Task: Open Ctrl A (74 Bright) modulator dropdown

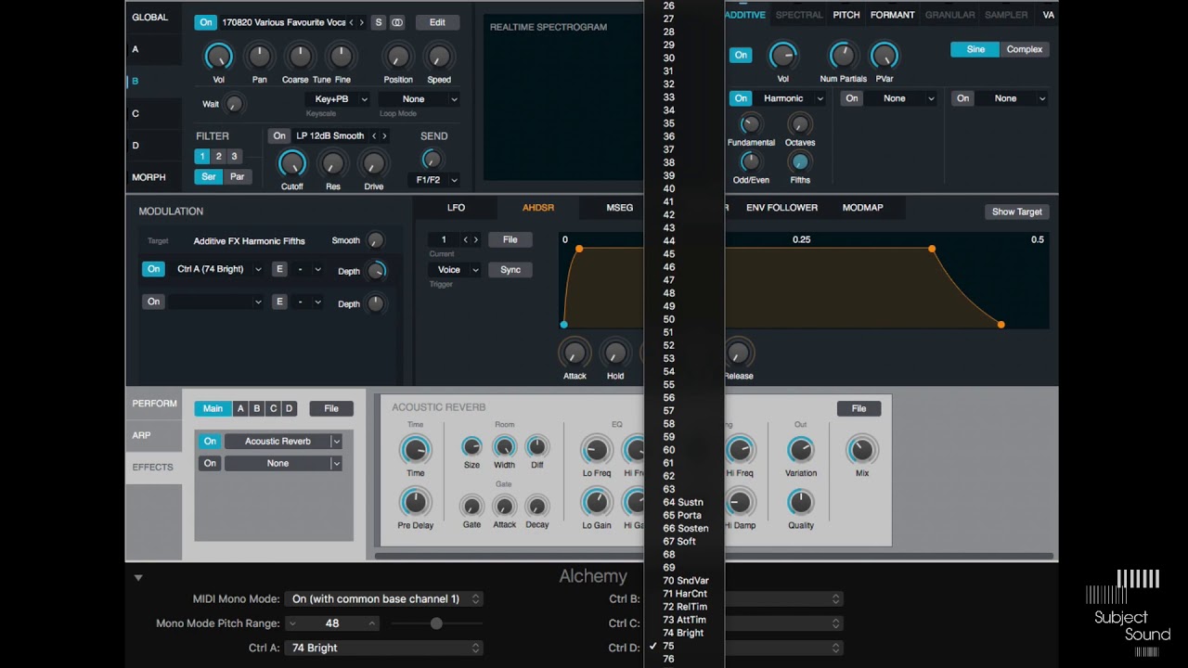Action: 216,269
